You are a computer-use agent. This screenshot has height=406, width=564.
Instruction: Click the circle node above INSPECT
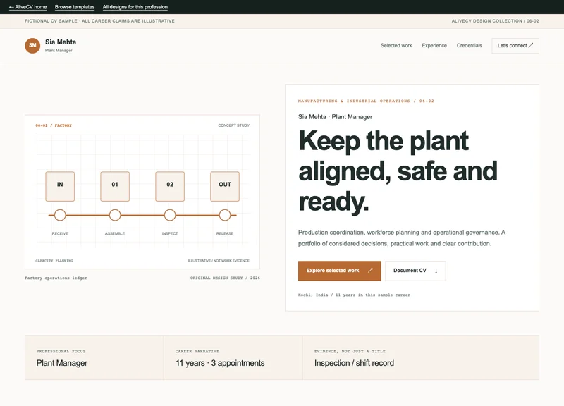(170, 215)
